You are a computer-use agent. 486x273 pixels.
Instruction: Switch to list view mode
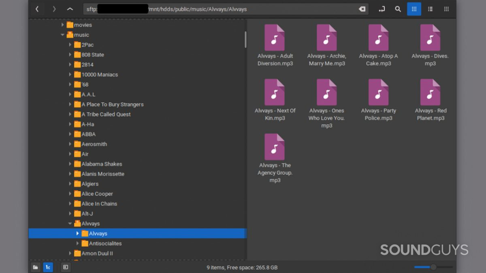tap(430, 9)
